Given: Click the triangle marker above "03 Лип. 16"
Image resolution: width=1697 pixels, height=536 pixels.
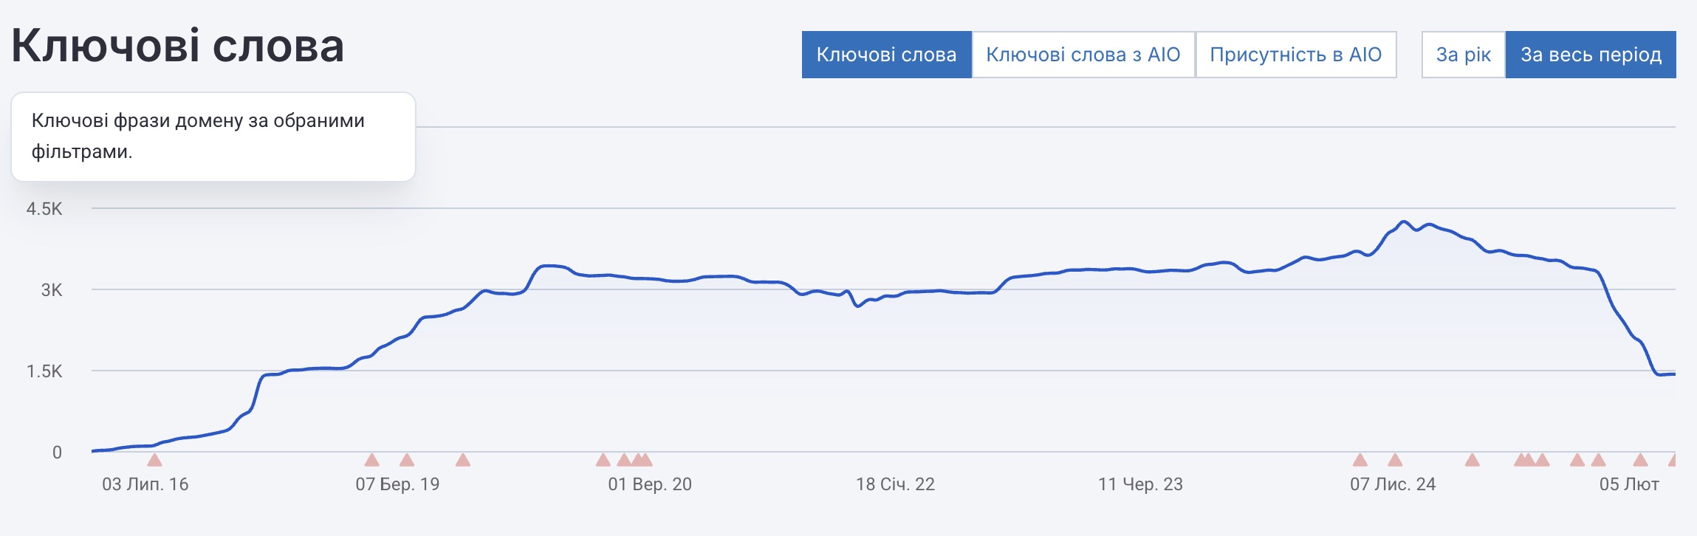Looking at the screenshot, I should [154, 460].
